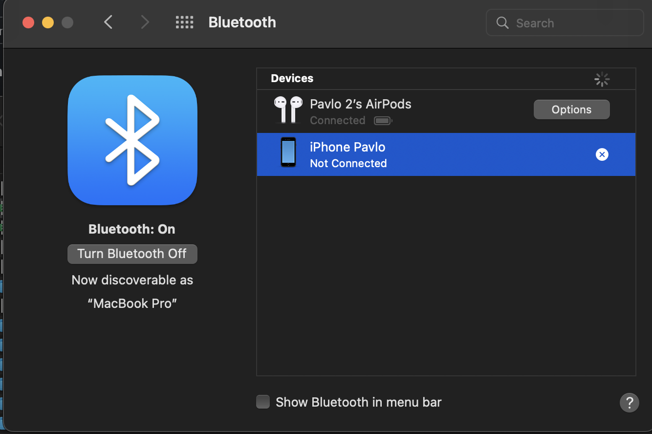Viewport: 652px width, 434px height.
Task: Click the iPhone device icon
Action: (288, 152)
